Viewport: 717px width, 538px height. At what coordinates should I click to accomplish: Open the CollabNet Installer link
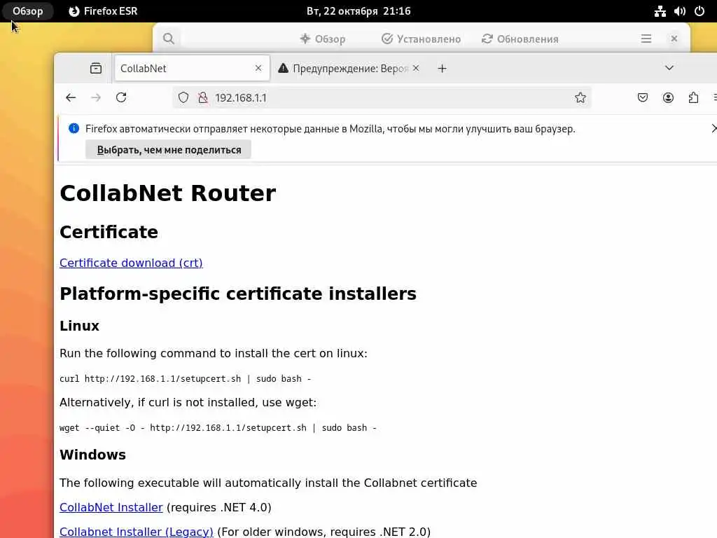coord(111,507)
